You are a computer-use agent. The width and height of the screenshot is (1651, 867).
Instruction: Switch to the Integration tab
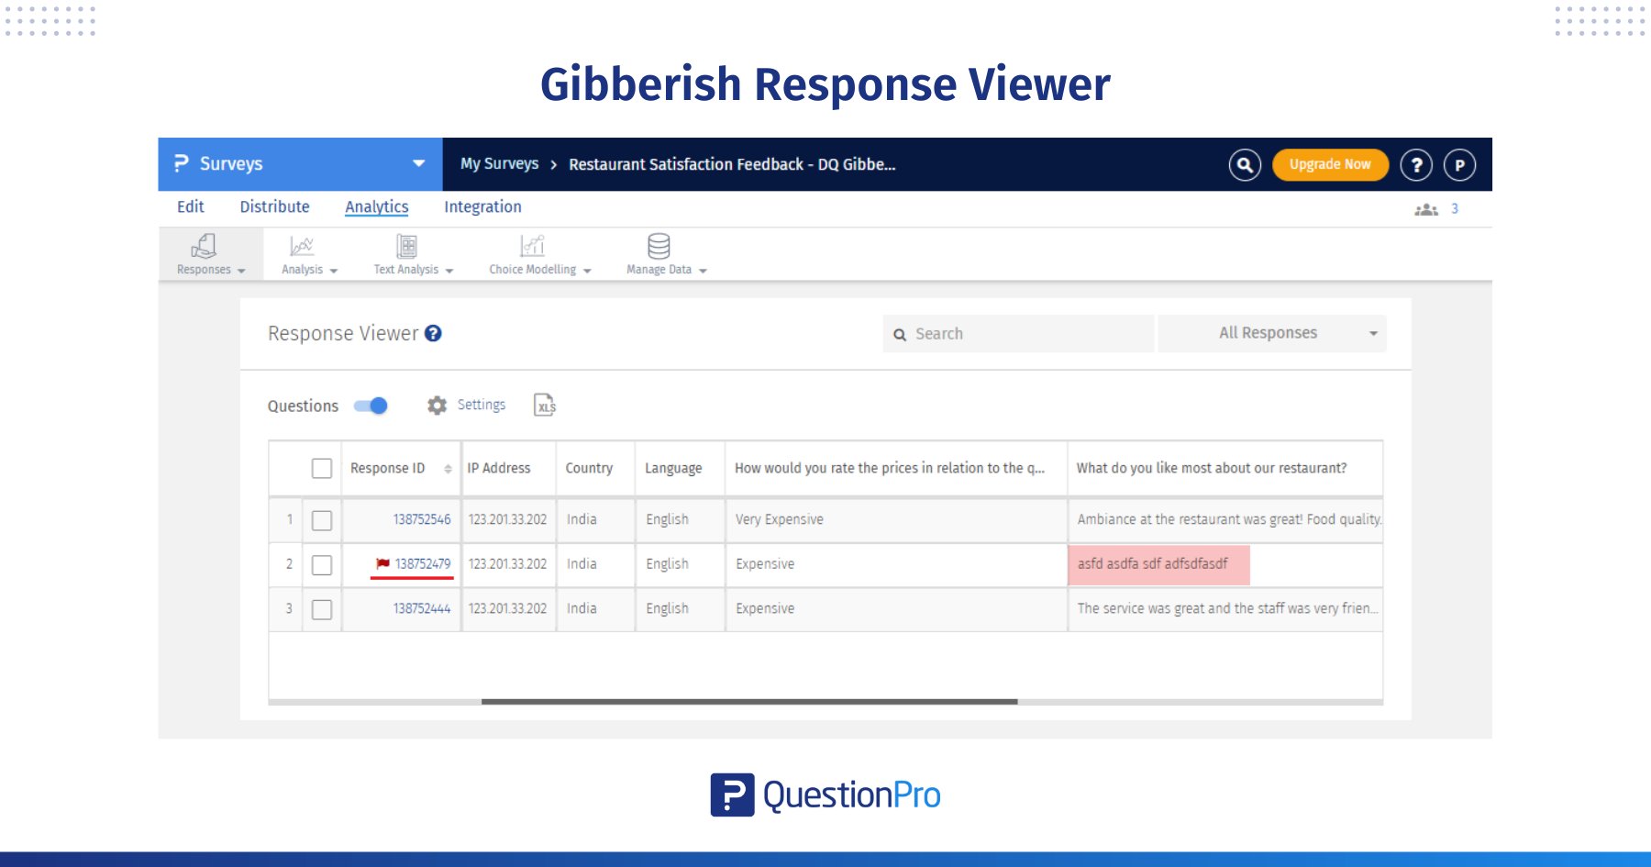coord(482,206)
